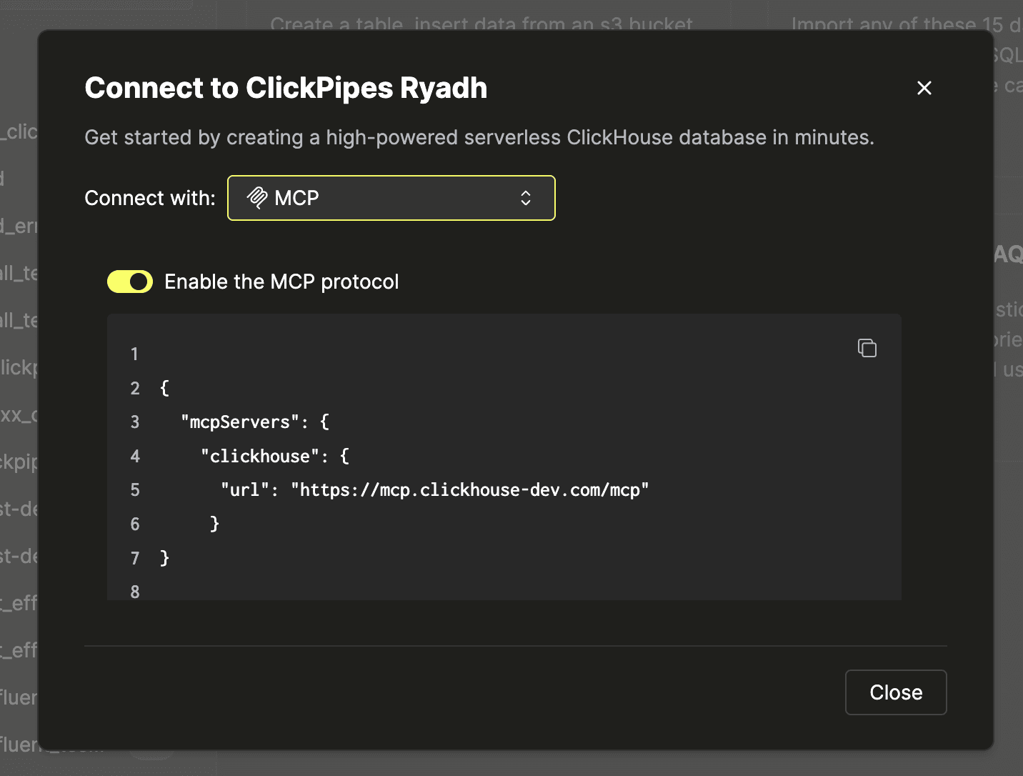Screen dimensions: 1023x776
Task: Click the "Connect with:" label
Action: point(150,198)
